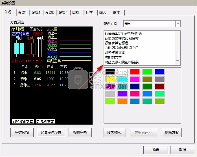Open the 设置4 tab
The width and height of the screenshot is (197, 157).
(63, 13)
